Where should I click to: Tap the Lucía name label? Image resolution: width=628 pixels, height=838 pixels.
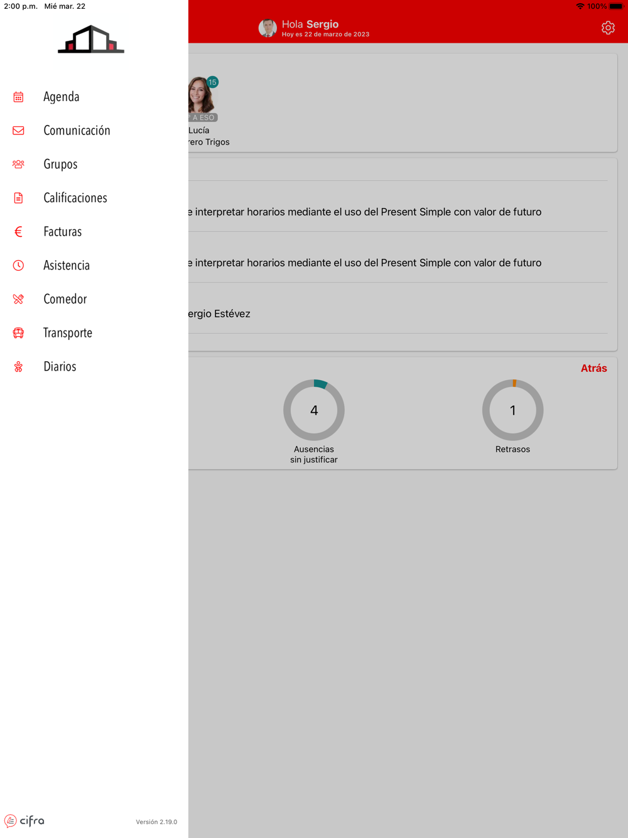pos(199,131)
